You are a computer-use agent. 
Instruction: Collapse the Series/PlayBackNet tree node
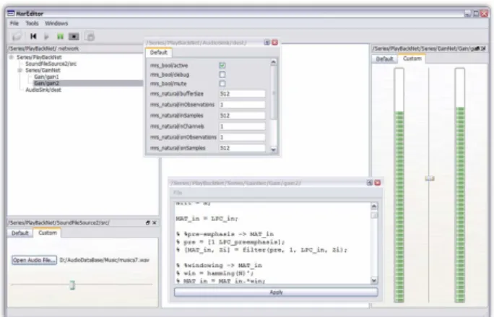12,57
